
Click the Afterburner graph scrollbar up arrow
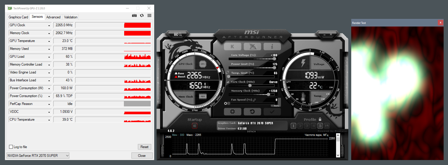click(x=338, y=135)
